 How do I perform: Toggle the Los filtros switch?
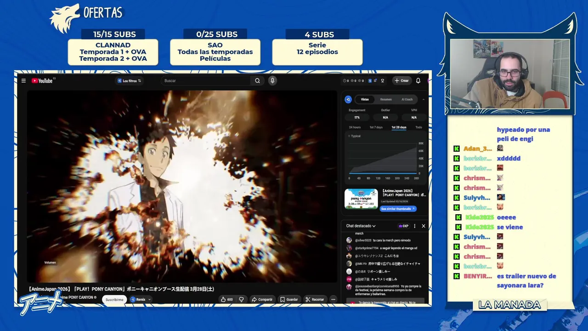(x=140, y=80)
